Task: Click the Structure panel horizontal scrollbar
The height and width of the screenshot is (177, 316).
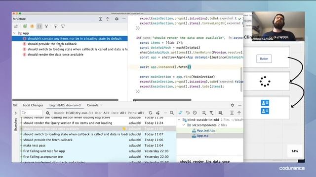Action: click(65, 100)
